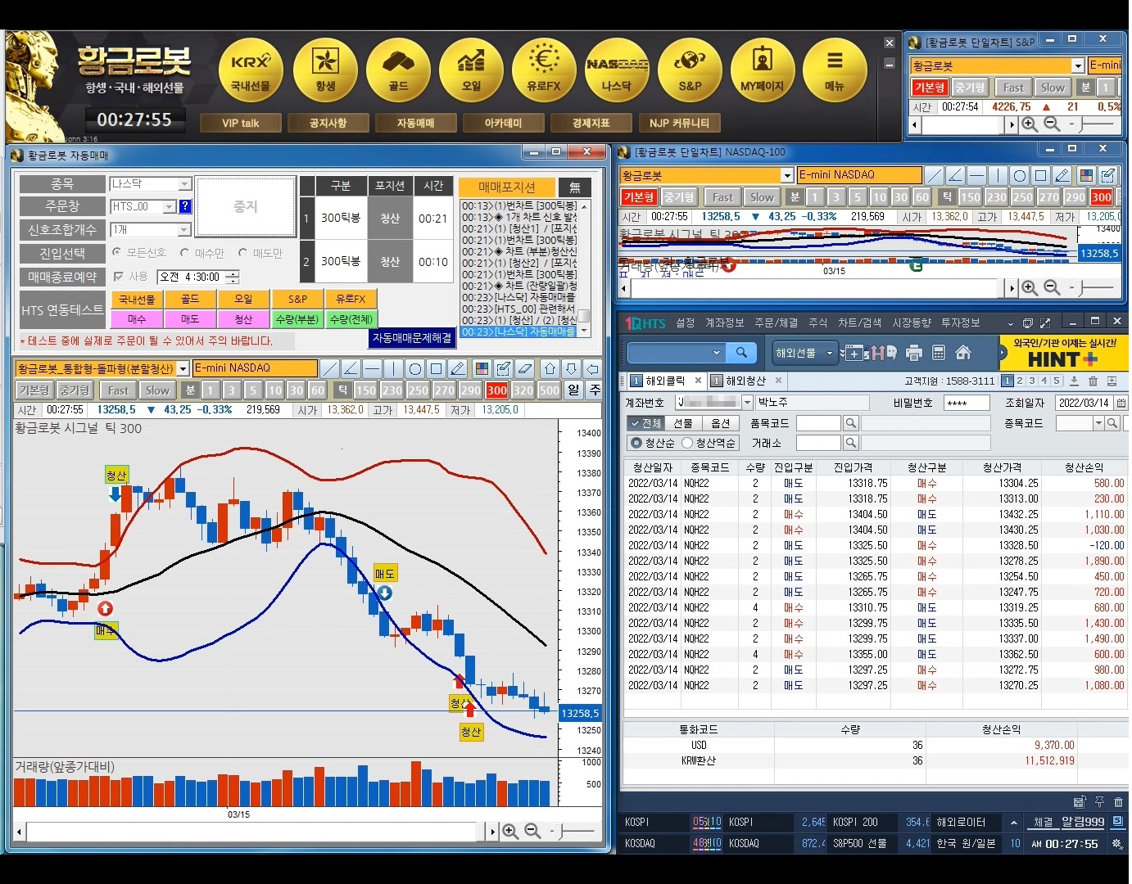Select 매도만 radio option

243,253
